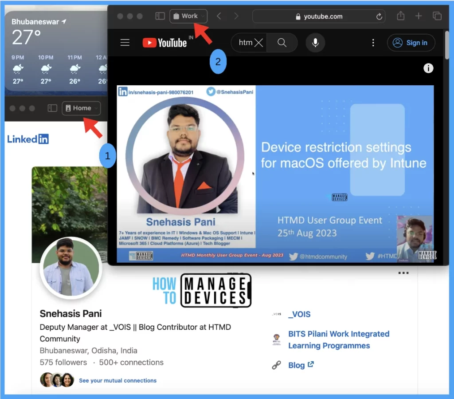This screenshot has height=399, width=454.
Task: Select the Snehasis Pani profile name heading
Action: [x=70, y=313]
